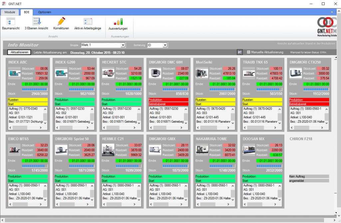The width and height of the screenshot is (341, 223).
Task: Click the DOOSAN MX machine image
Action: pos(249,150)
